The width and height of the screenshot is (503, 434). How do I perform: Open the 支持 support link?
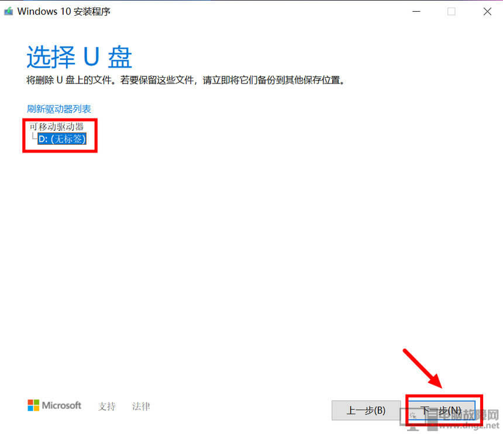107,406
